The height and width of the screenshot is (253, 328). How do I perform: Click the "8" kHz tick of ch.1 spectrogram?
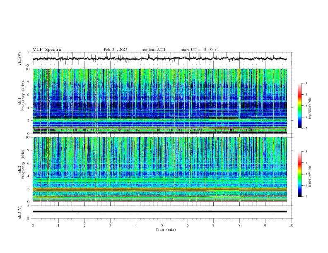[x=29, y=82]
